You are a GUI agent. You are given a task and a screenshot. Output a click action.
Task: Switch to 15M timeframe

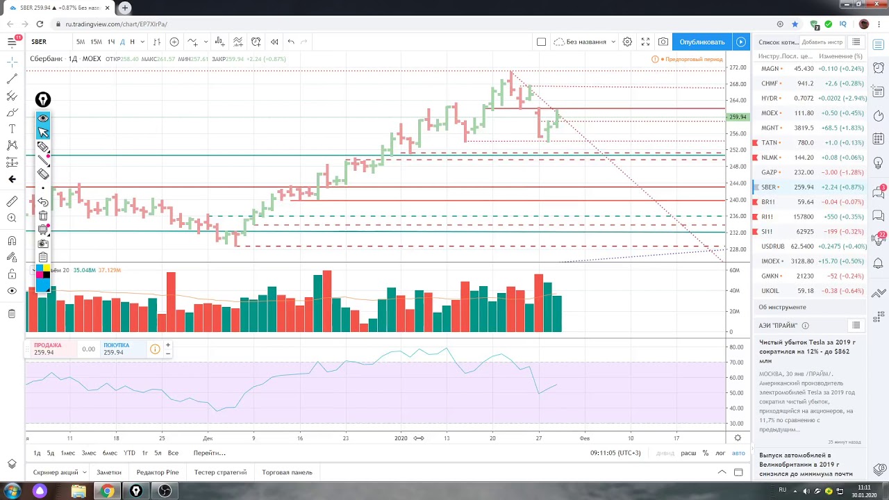click(x=97, y=42)
